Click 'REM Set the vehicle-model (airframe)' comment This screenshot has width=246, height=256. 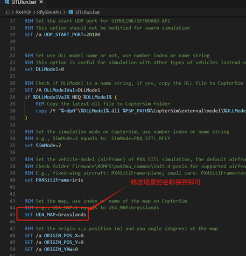[135, 160]
